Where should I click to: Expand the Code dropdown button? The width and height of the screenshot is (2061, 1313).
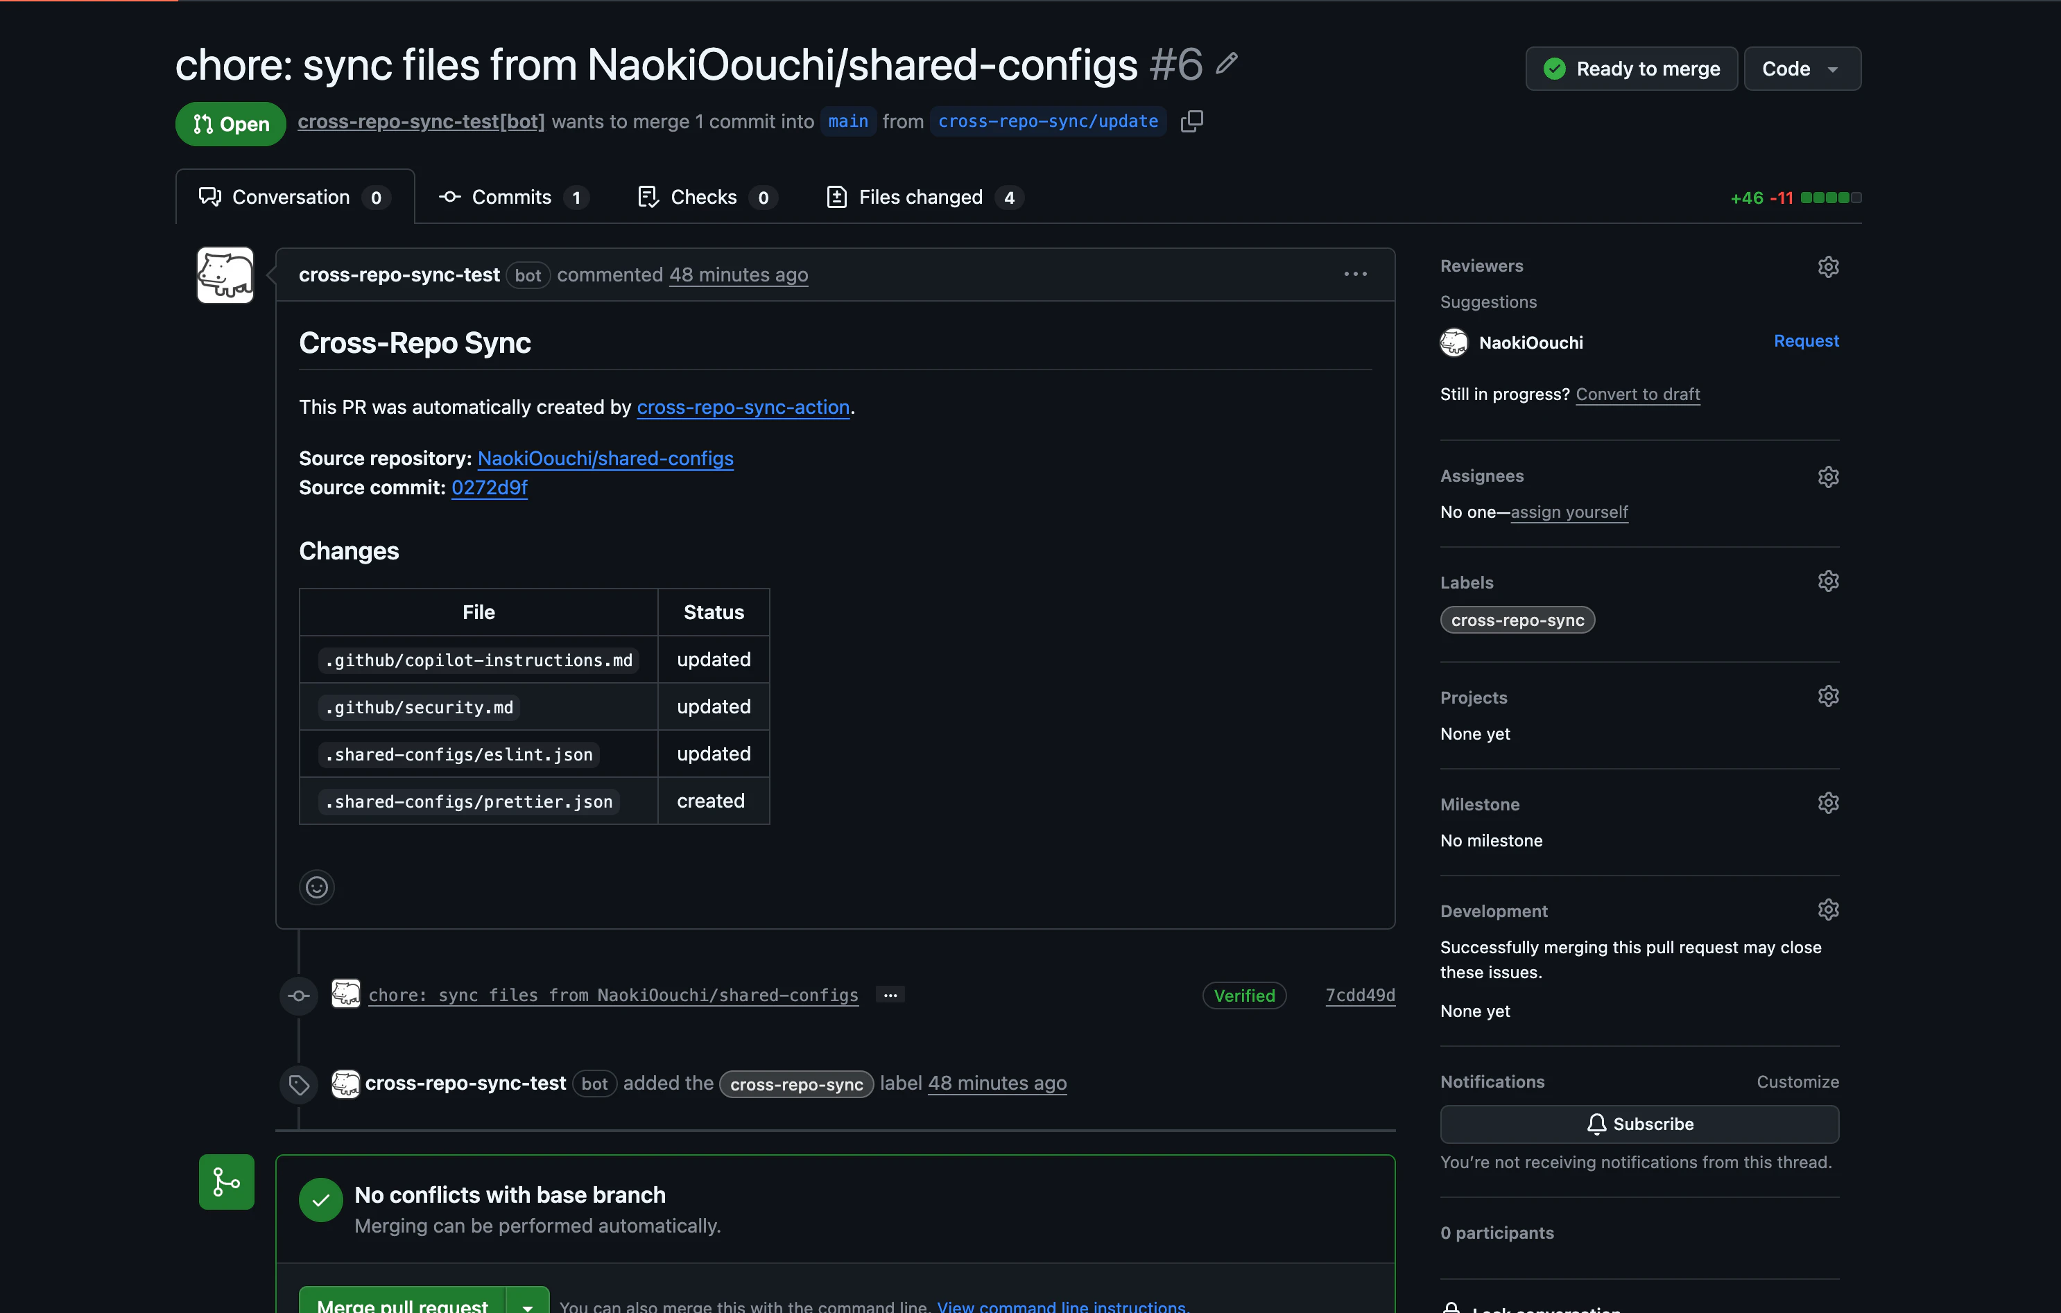pyautogui.click(x=1802, y=69)
